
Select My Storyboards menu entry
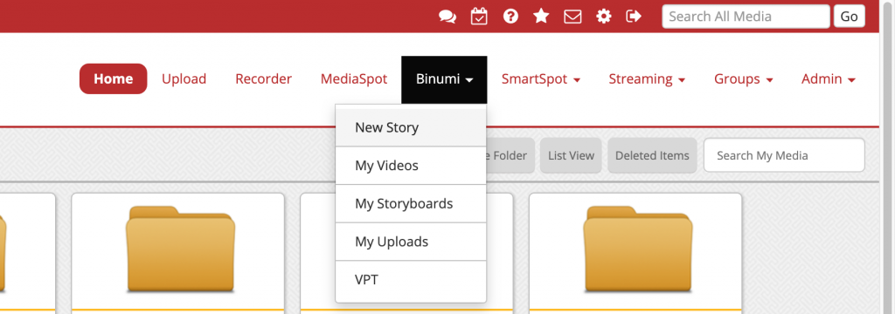411,203
